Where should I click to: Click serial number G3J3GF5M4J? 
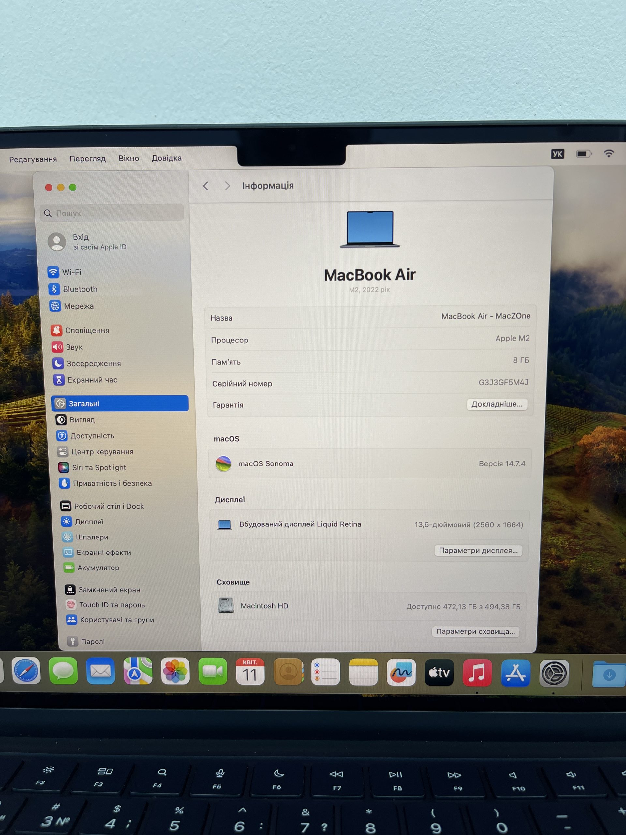pos(503,382)
